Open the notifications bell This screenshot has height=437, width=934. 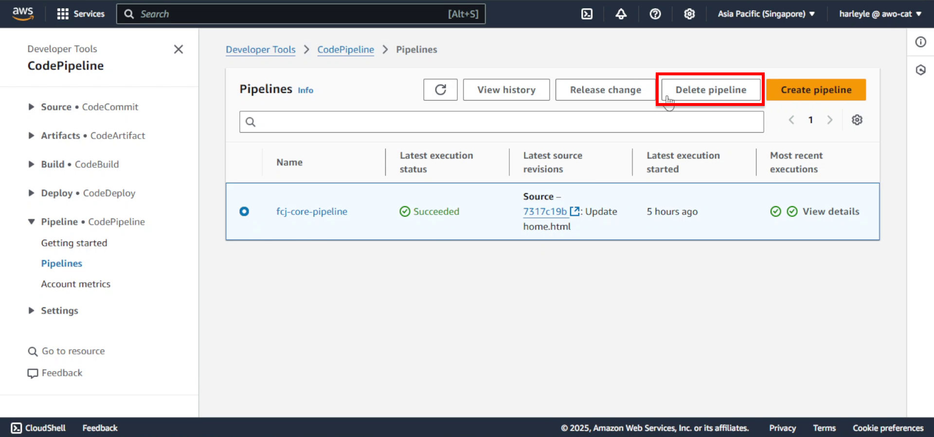coord(621,14)
